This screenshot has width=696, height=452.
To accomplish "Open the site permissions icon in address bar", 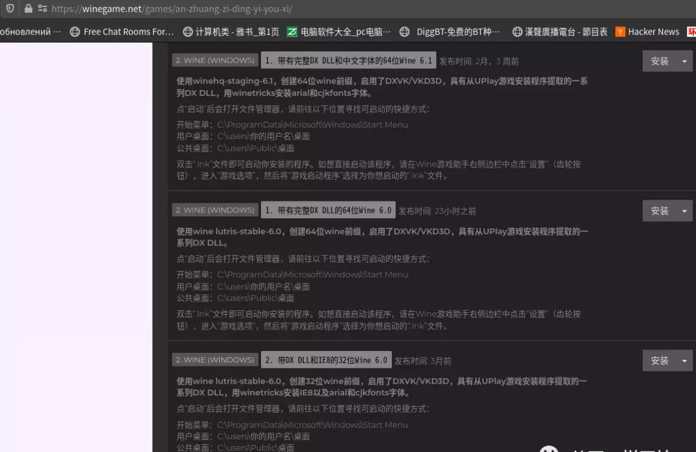I will [43, 8].
